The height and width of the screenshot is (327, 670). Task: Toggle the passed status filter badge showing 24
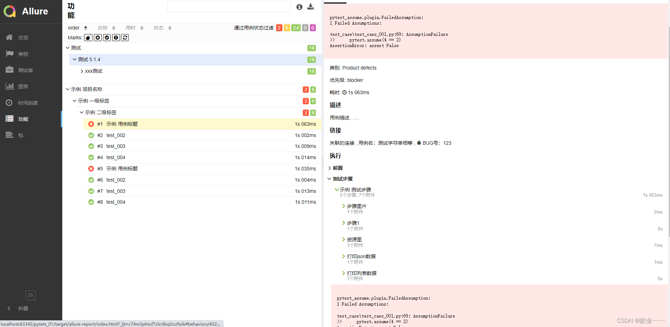click(x=296, y=27)
